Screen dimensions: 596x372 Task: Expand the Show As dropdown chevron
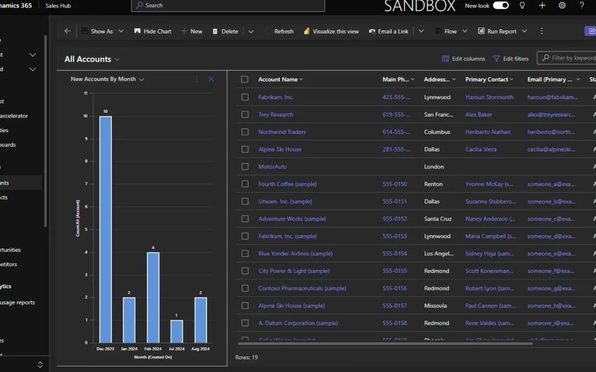[x=121, y=31]
